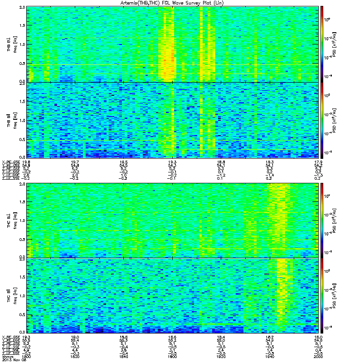This screenshot has height=363, width=340.
Task: Click the 1.5 frequency tick of THB B-parallel panel
Action: 22,101
